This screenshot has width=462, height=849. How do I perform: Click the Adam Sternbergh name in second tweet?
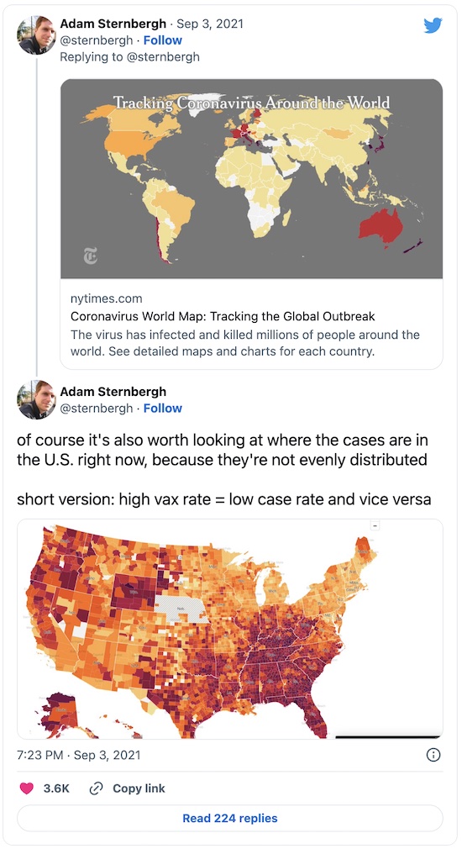[113, 392]
